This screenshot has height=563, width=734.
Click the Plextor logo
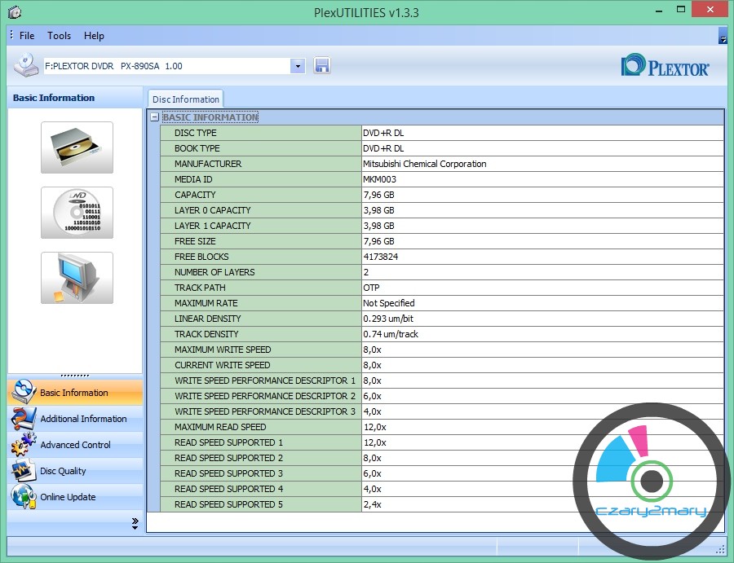(665, 67)
